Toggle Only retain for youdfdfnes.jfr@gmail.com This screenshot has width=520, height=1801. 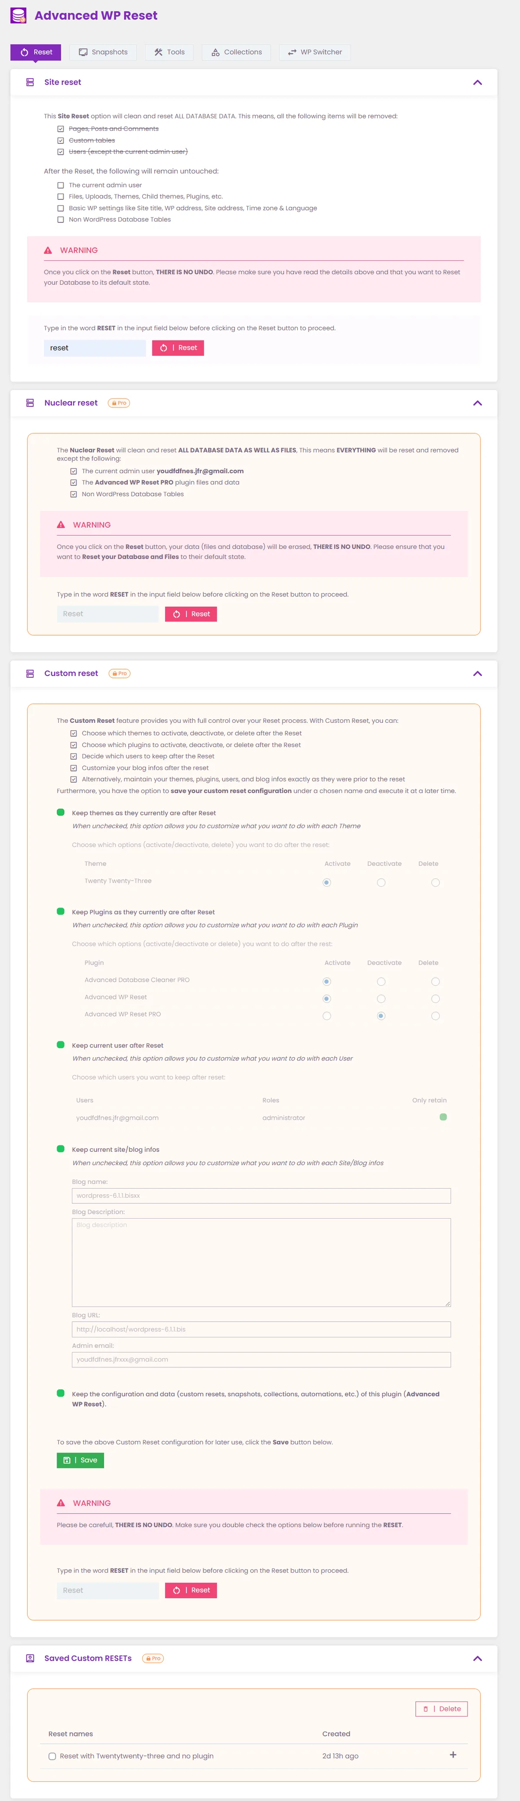tap(443, 1117)
